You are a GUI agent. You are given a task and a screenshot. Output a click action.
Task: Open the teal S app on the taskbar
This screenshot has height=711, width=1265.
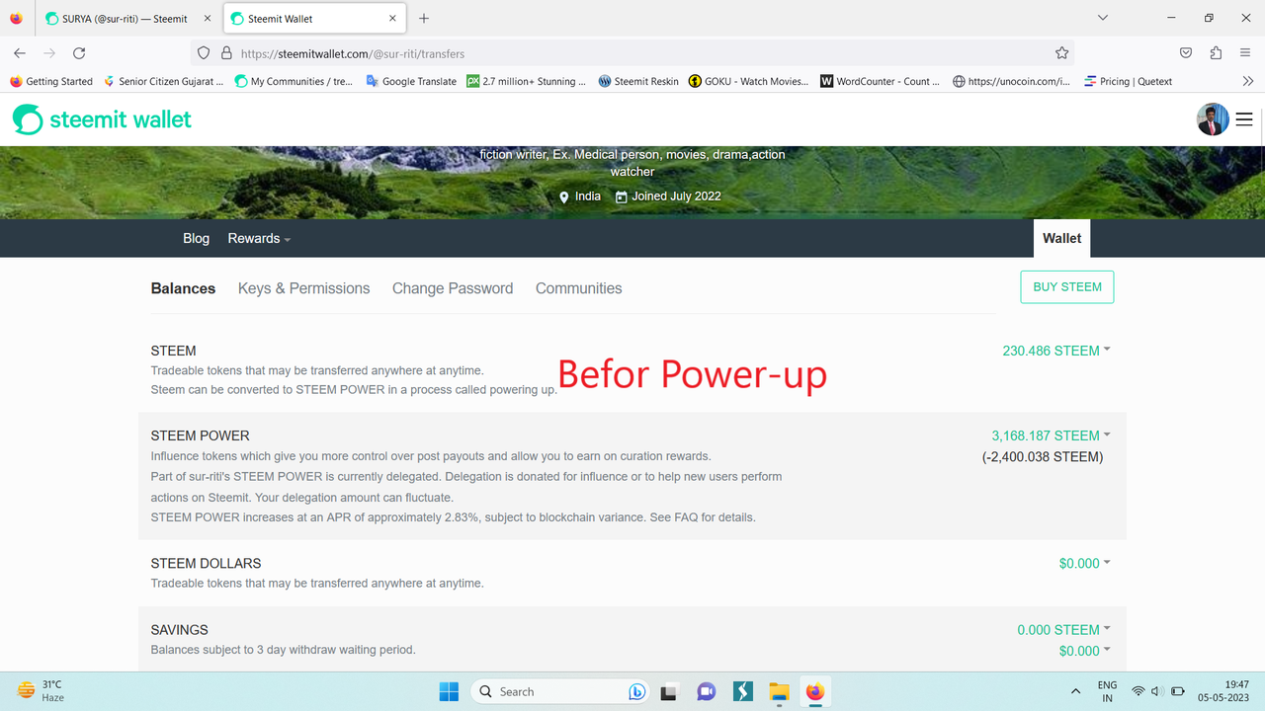[x=743, y=691]
